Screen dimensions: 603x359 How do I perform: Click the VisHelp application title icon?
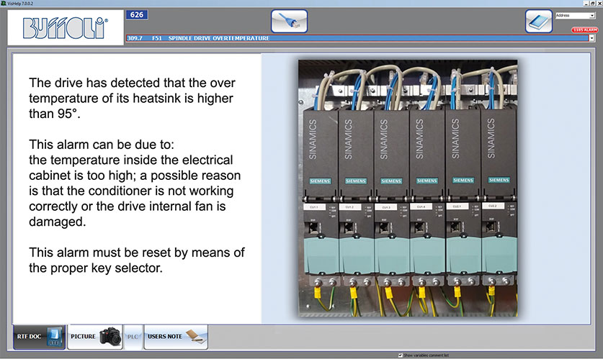click(x=4, y=3)
